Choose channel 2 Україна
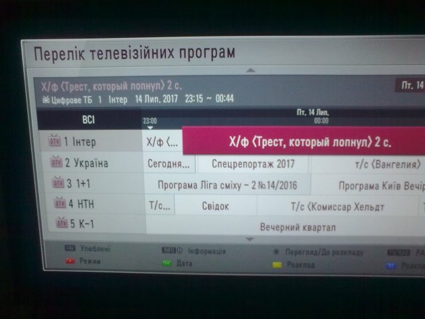Viewport: 425px width, 319px height. [x=93, y=162]
